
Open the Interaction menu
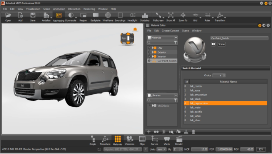click(x=74, y=9)
